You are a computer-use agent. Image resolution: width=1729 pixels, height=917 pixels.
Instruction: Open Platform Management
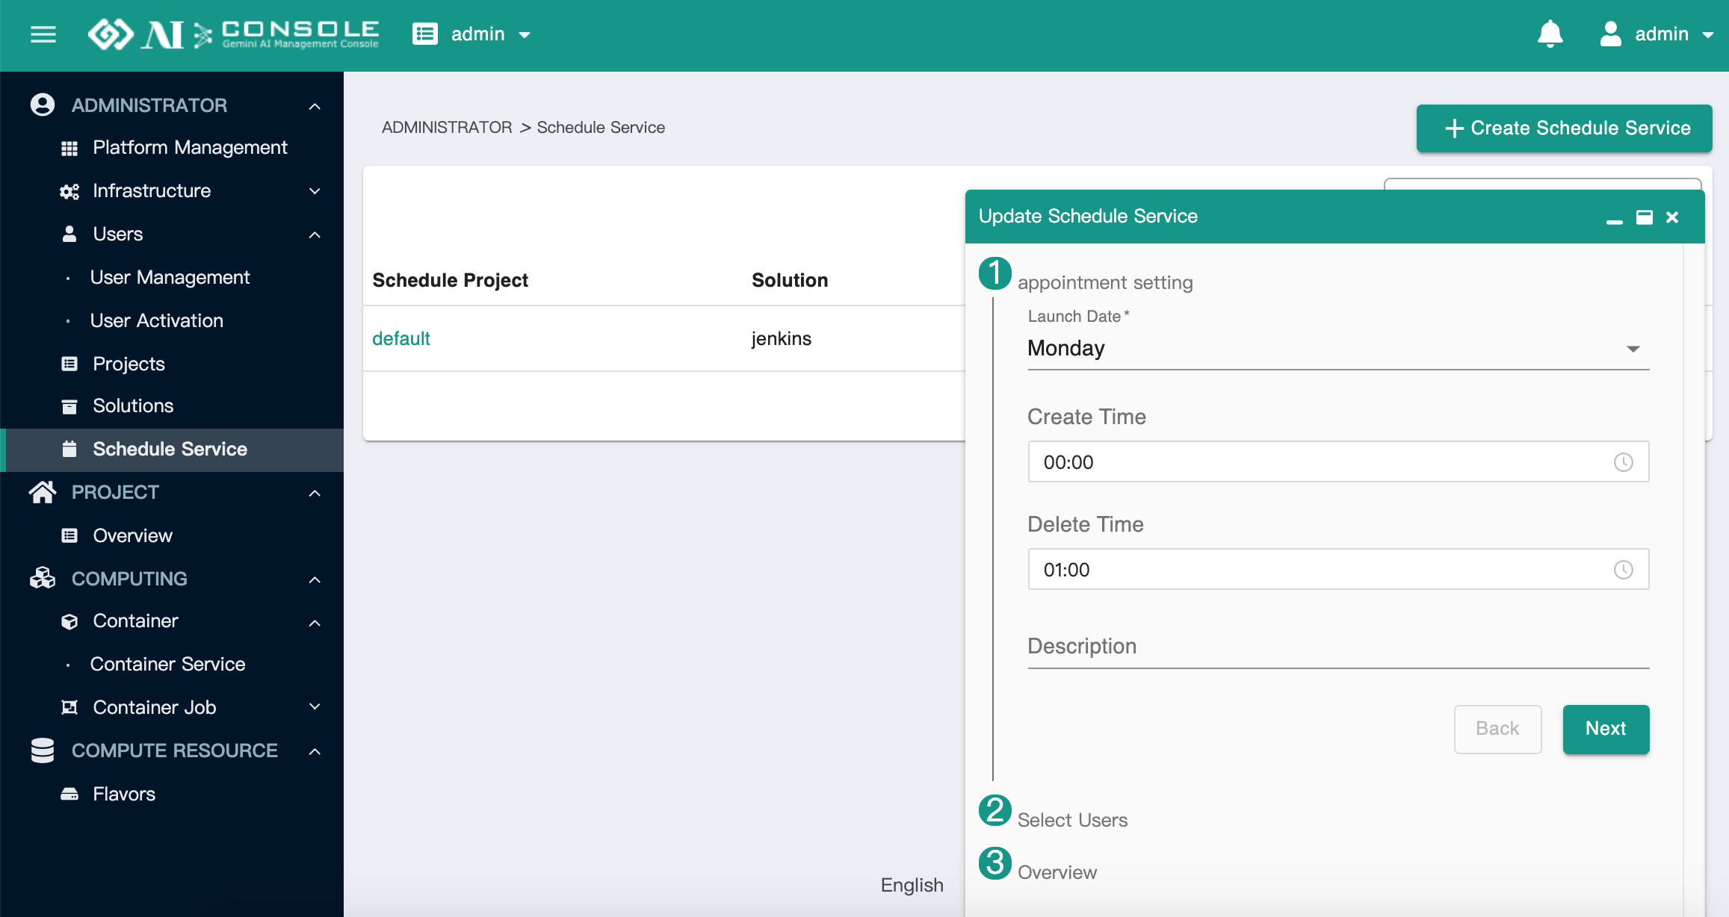190,148
